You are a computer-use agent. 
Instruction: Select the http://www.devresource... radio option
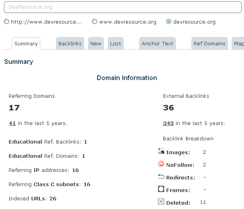point(7,22)
